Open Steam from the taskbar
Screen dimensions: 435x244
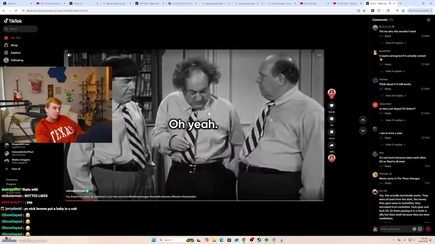259,240
